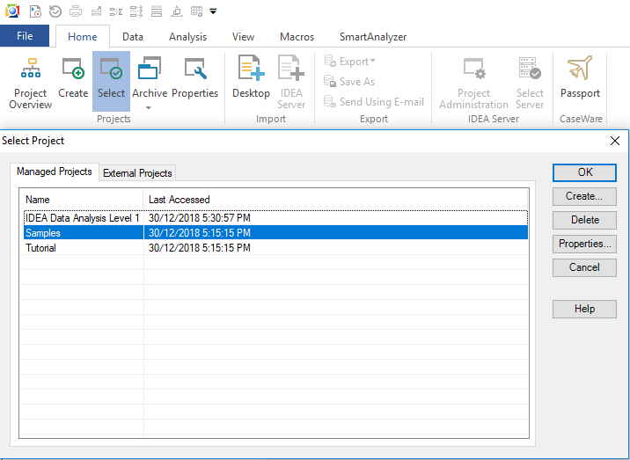
Task: Open CaseWare Passport via the airplane icon
Action: [580, 77]
